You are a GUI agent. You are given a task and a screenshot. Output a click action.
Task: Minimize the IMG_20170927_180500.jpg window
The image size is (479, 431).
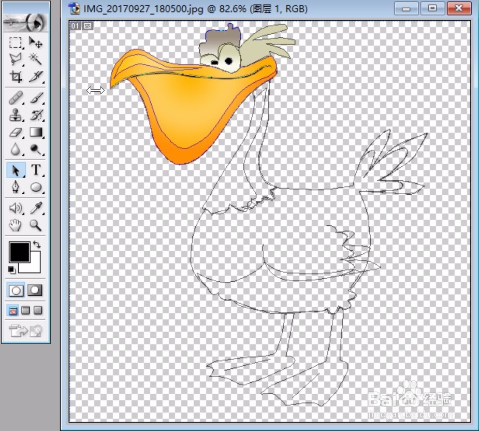[x=407, y=8]
